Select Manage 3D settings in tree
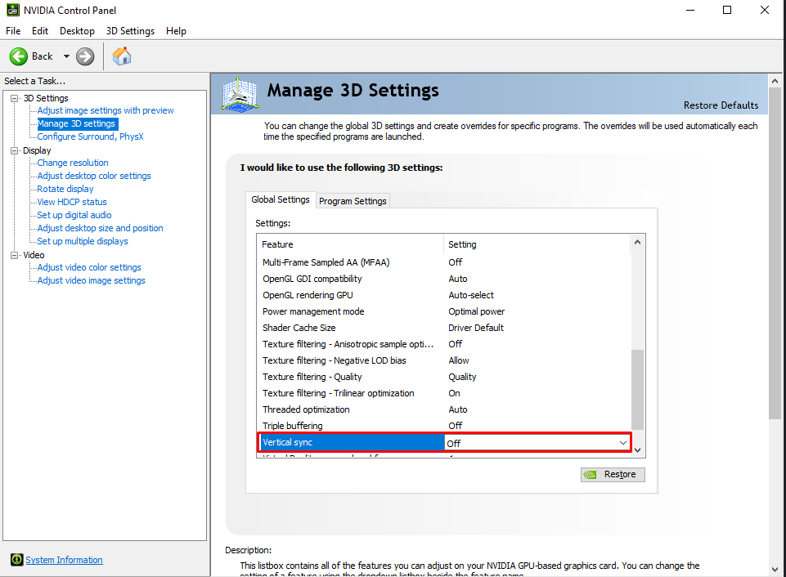 [x=76, y=123]
